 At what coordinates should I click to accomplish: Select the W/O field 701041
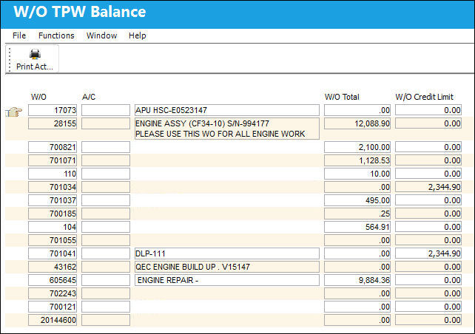click(x=53, y=253)
